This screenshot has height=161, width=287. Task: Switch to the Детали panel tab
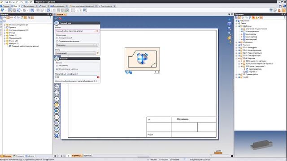[x=30, y=156]
